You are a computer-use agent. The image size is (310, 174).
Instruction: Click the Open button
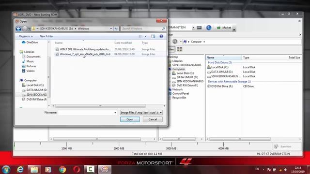click(x=130, y=119)
